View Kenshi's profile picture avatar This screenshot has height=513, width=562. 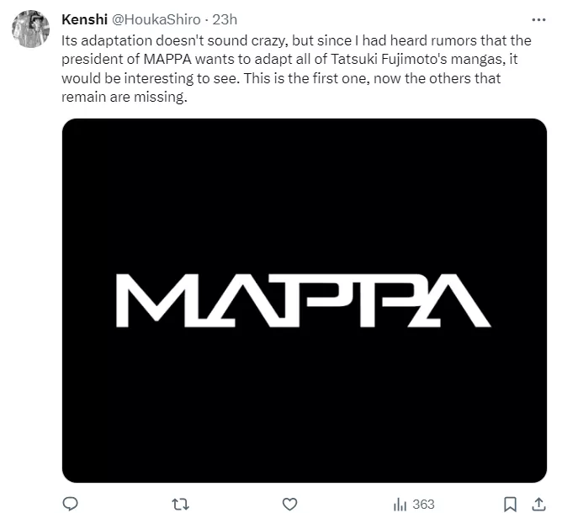click(x=31, y=29)
